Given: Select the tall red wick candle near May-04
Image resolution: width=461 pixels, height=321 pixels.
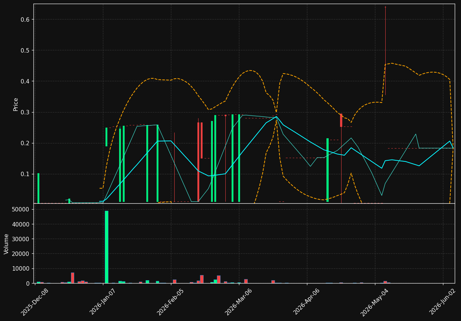Looking at the screenshot, I should tap(385, 51).
